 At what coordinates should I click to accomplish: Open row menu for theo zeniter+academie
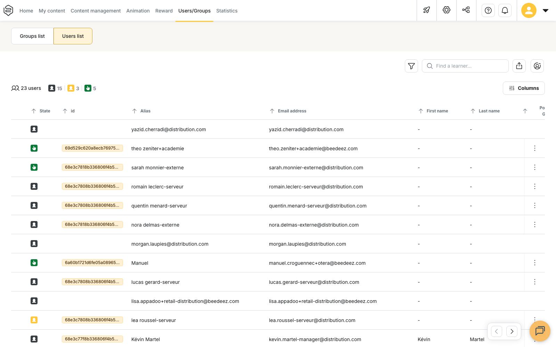[535, 148]
